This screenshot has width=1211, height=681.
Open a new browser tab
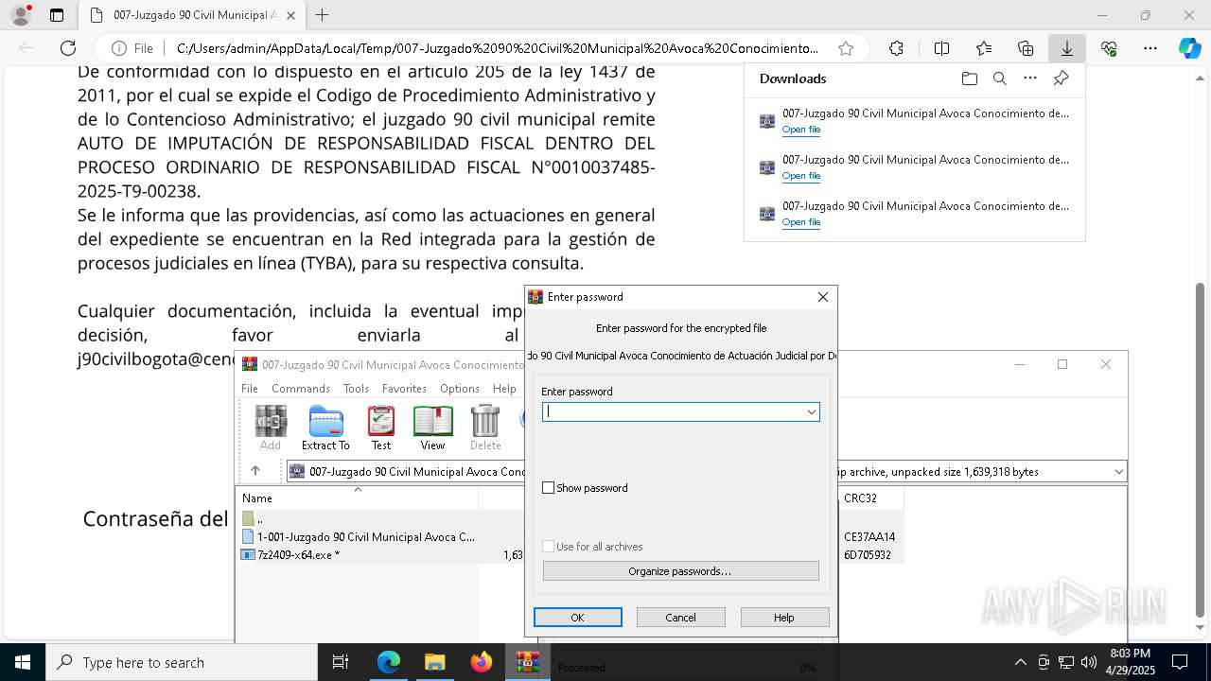coord(322,15)
